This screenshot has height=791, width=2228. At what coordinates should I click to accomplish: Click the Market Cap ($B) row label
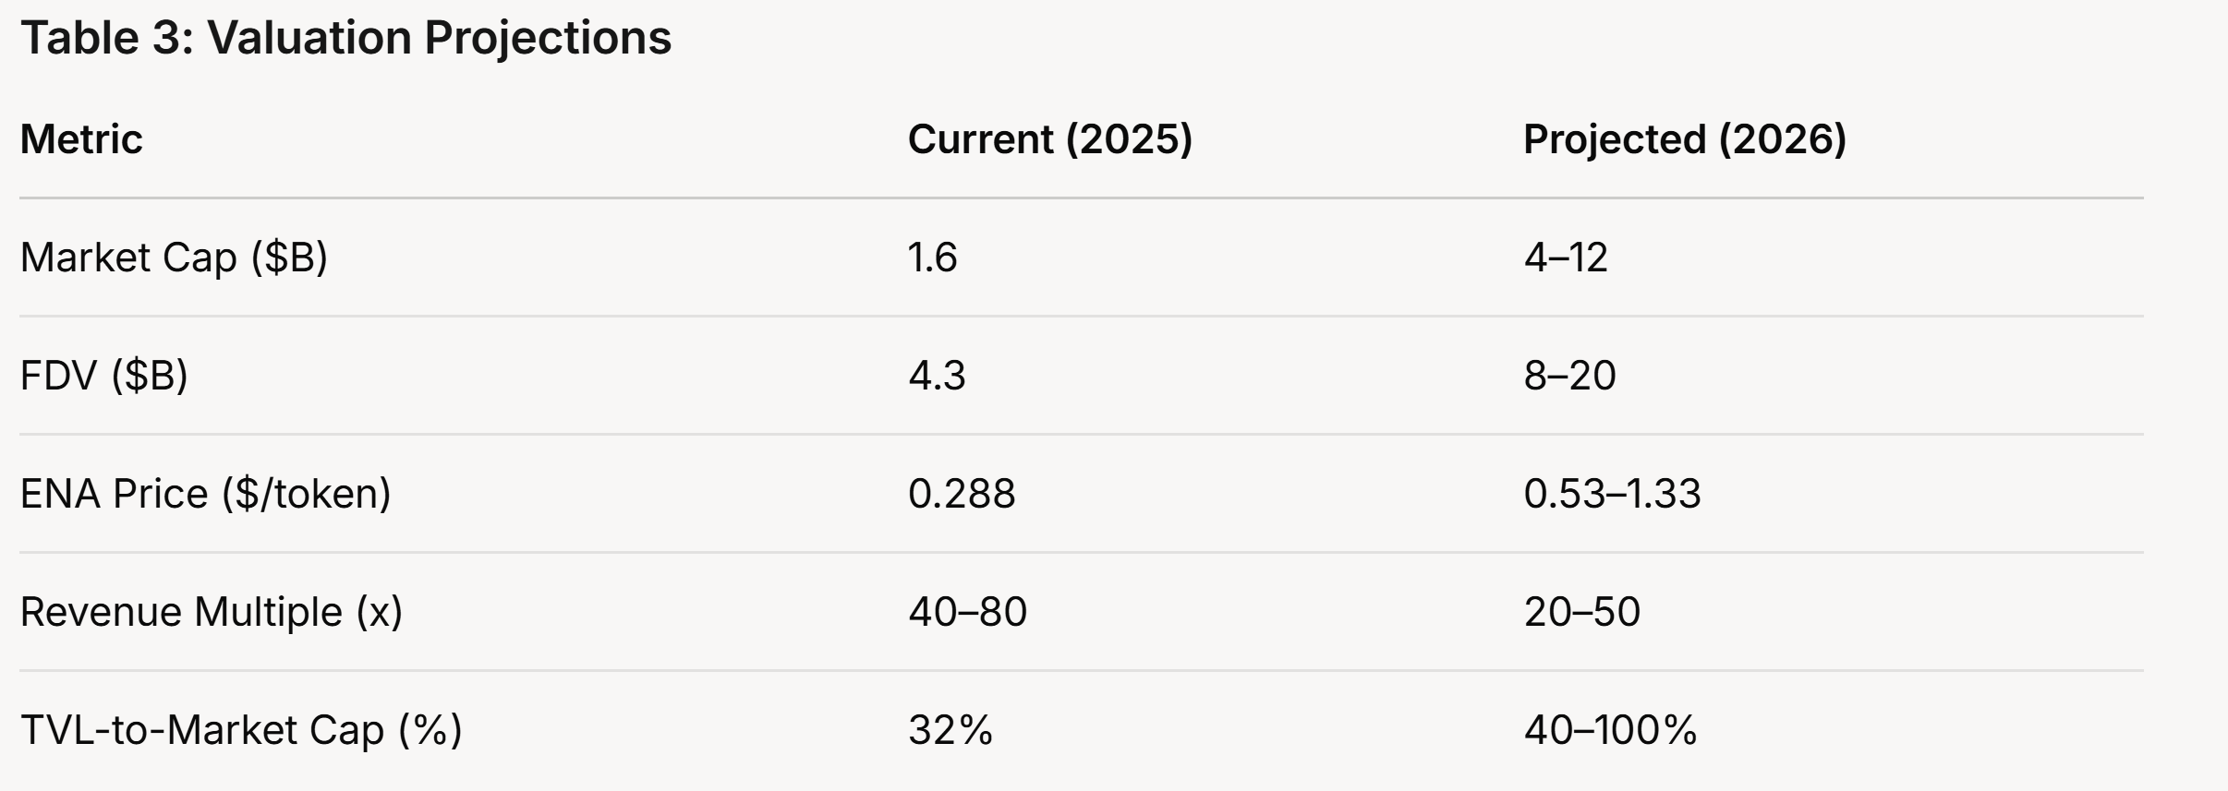tap(174, 258)
